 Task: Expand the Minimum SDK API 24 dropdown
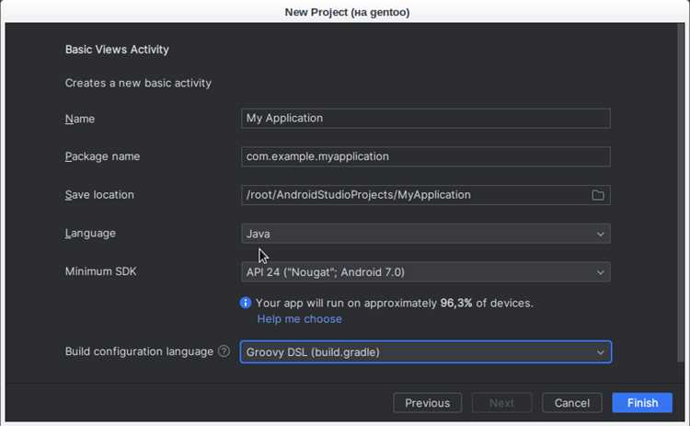point(426,272)
